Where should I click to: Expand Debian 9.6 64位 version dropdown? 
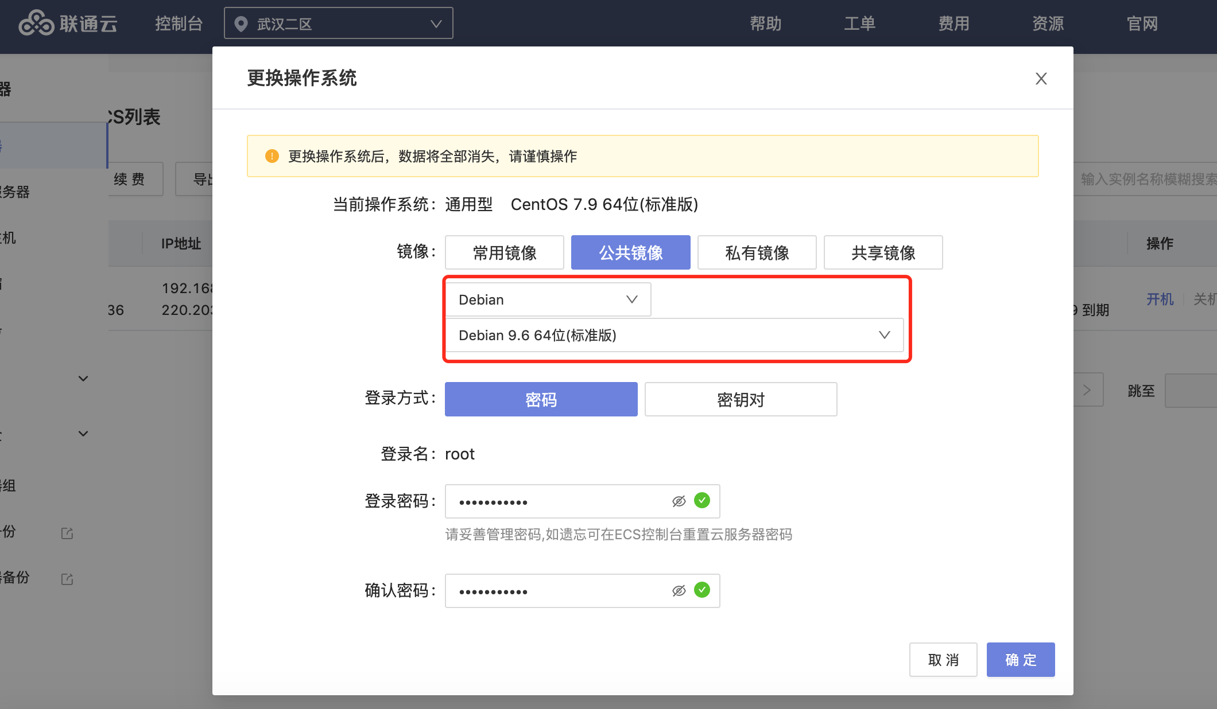pyautogui.click(x=674, y=335)
